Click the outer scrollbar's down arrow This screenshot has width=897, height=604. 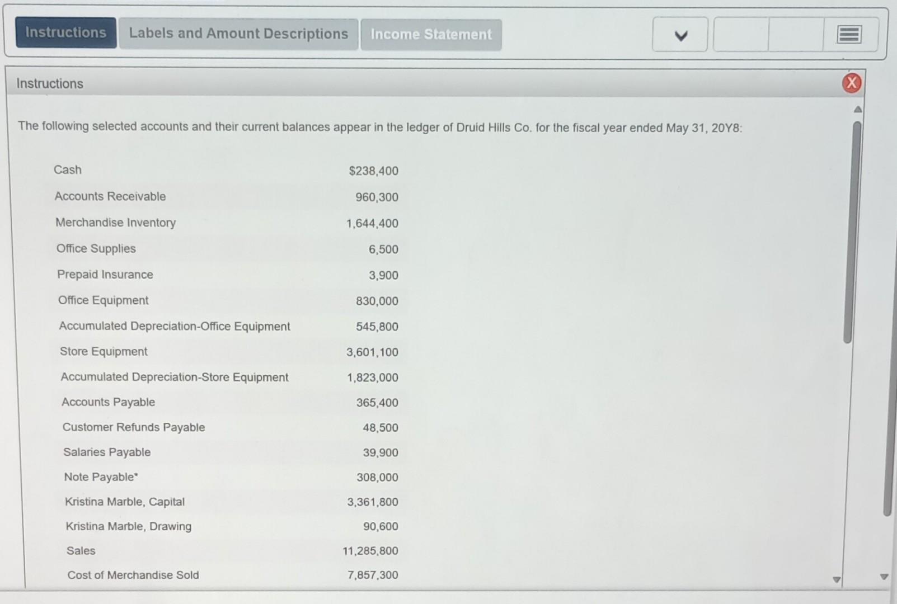click(884, 576)
